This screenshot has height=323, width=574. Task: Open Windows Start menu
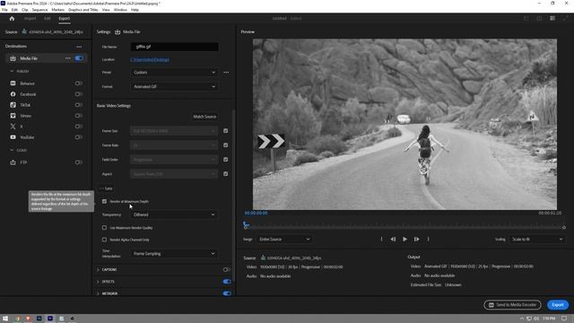pos(5,319)
